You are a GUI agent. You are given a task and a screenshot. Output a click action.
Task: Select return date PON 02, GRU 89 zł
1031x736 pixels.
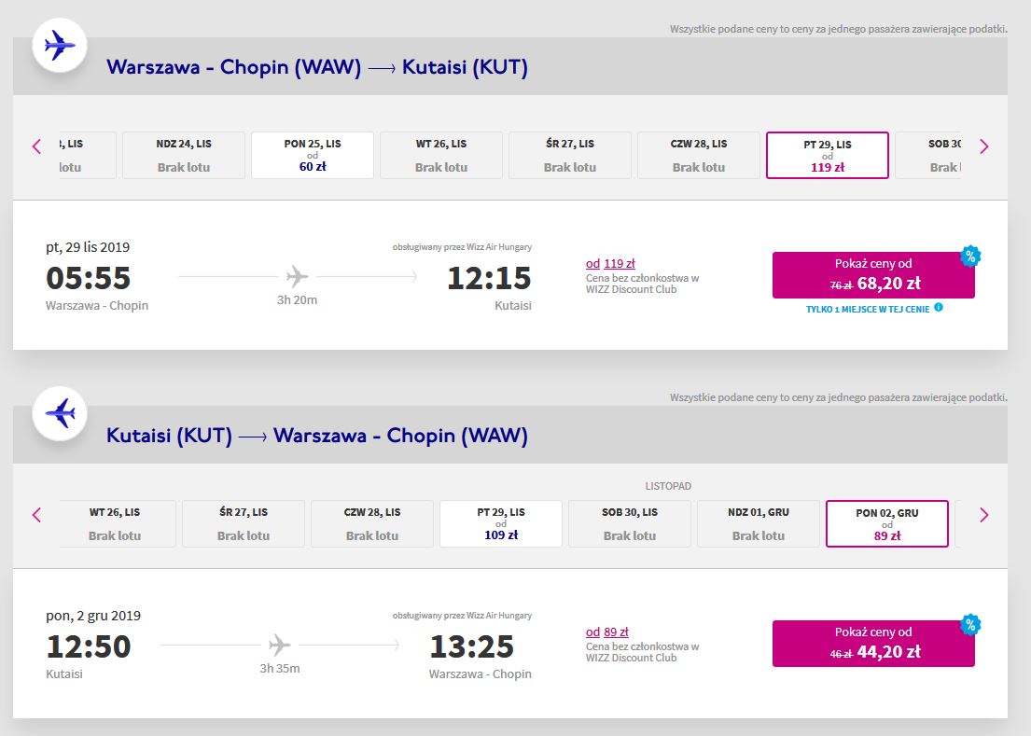pyautogui.click(x=887, y=523)
